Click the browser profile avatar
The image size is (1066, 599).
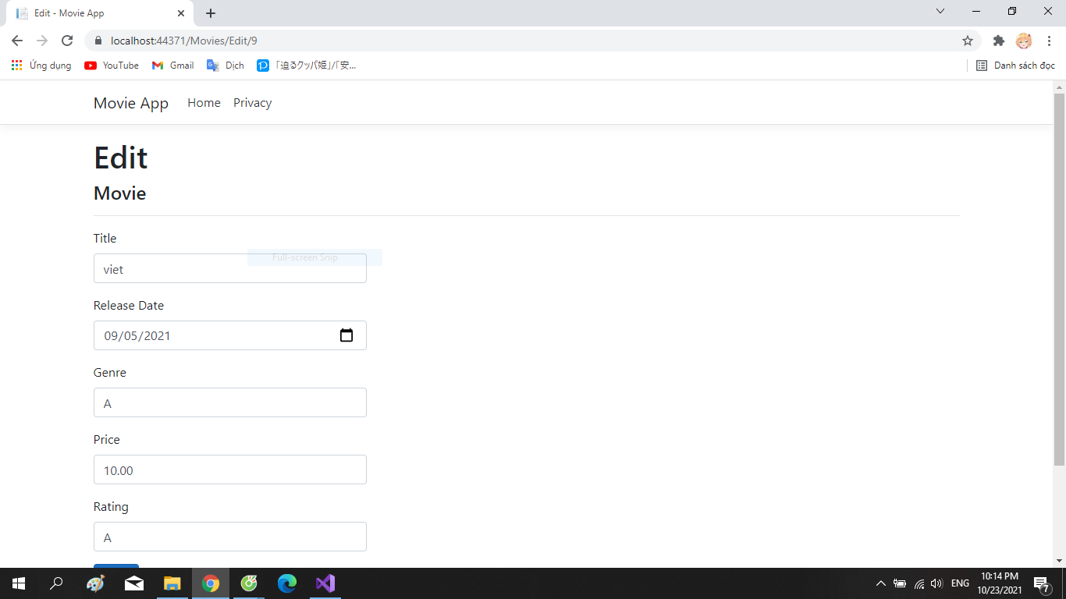(x=1024, y=40)
